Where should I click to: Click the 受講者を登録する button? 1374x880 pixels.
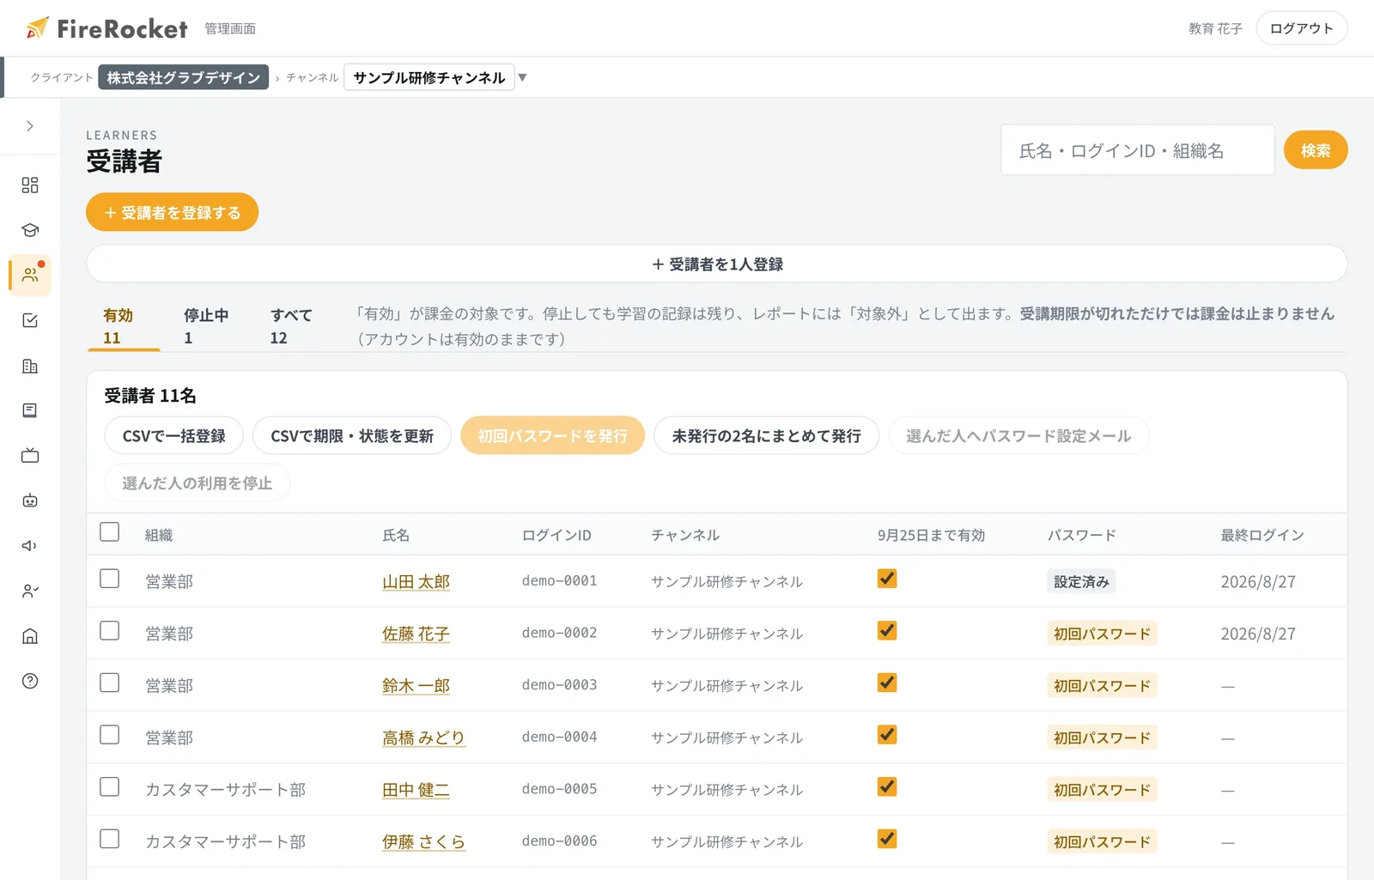tap(172, 212)
